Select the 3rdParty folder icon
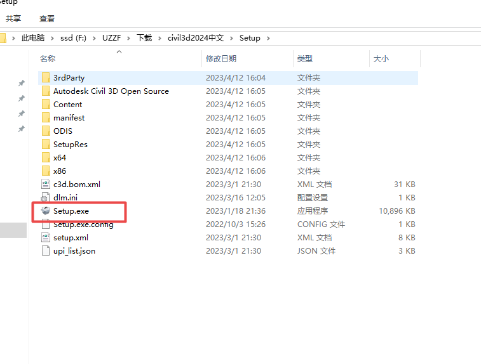The image size is (481, 364). pyautogui.click(x=45, y=77)
